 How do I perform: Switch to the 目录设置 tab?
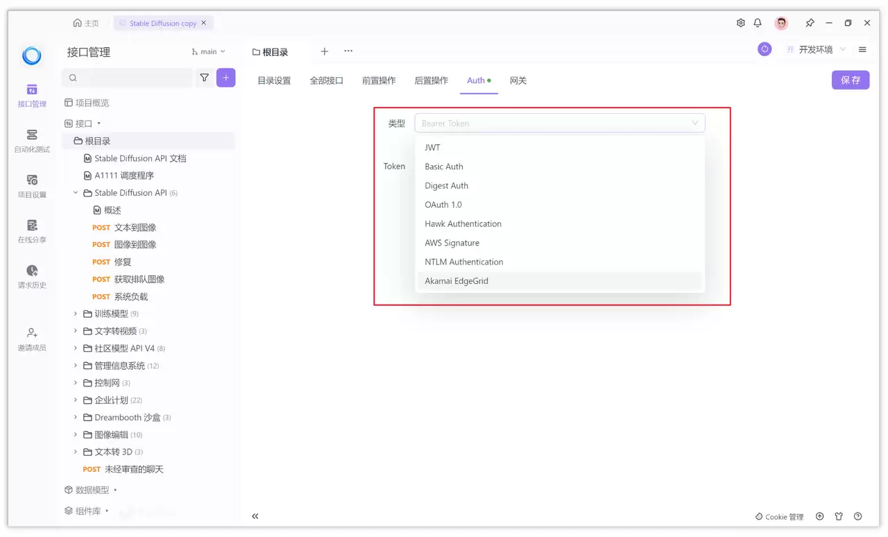[x=274, y=80]
